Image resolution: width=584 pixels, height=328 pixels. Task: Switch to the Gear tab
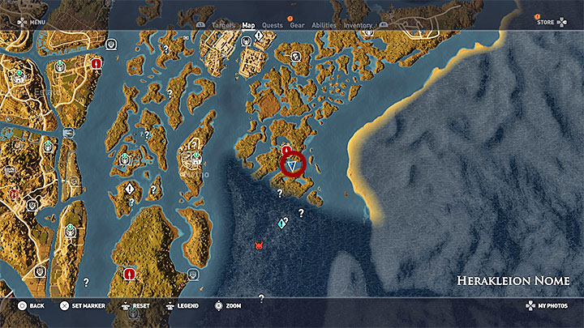297,25
